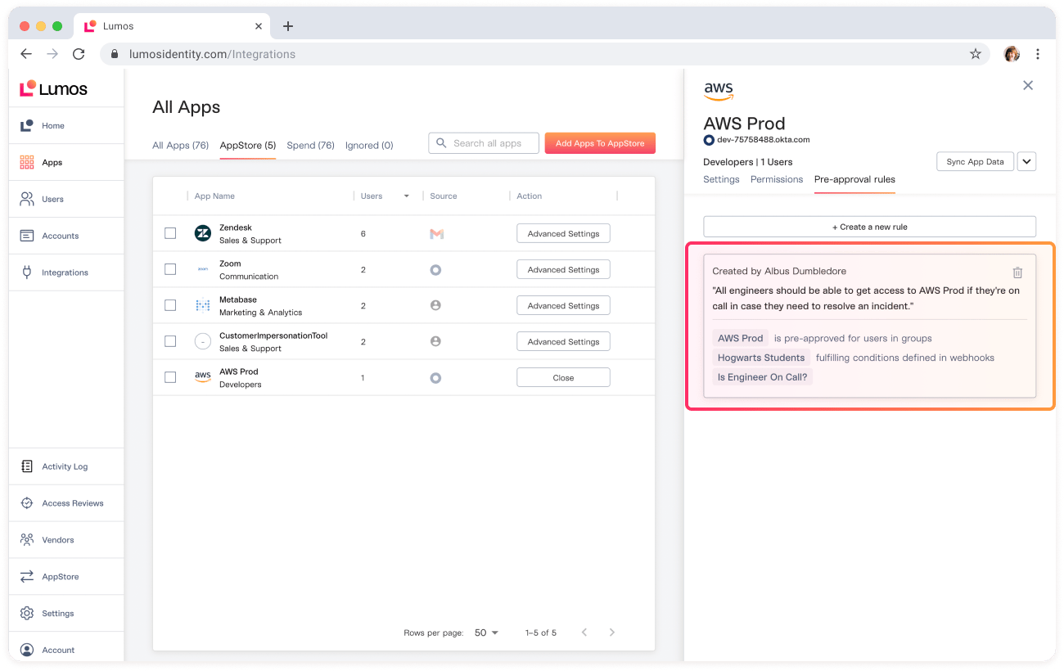Open the Integrations plug icon
This screenshot has height=671, width=1064.
[27, 272]
